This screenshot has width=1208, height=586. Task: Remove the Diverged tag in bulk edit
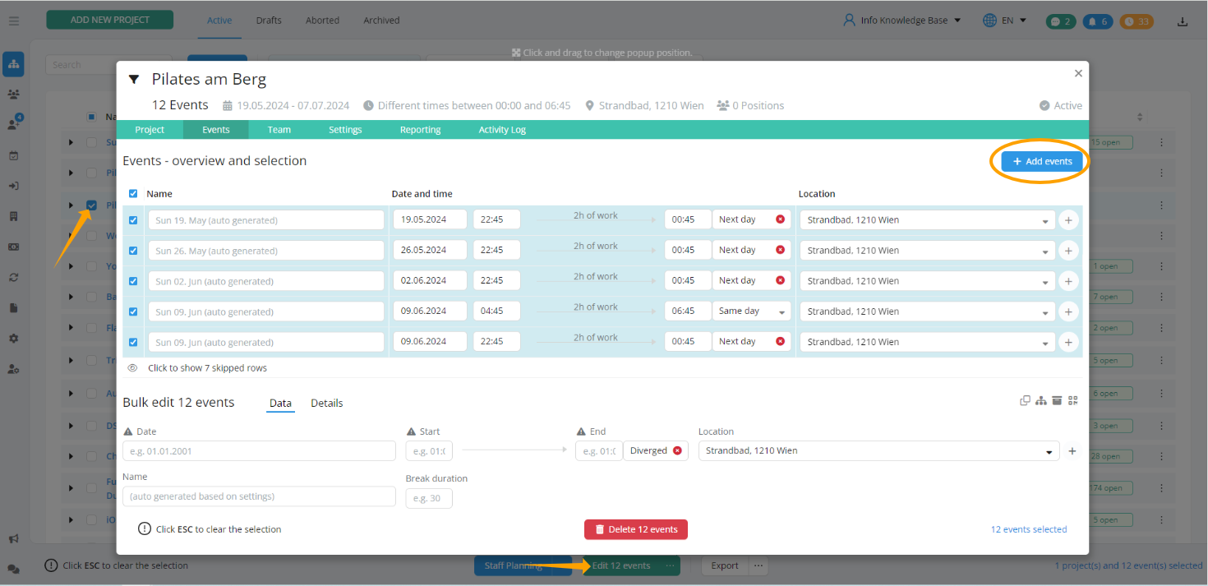677,450
